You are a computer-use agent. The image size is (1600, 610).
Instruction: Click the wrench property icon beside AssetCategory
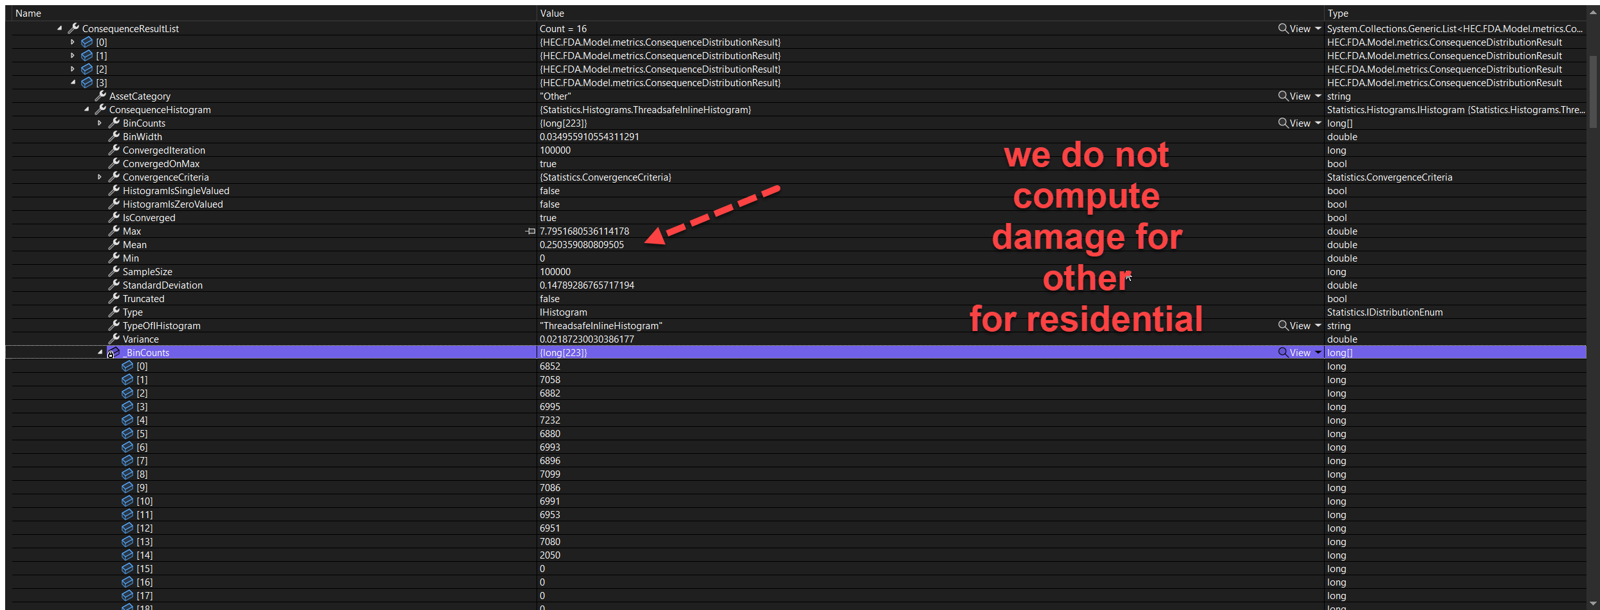(x=101, y=96)
